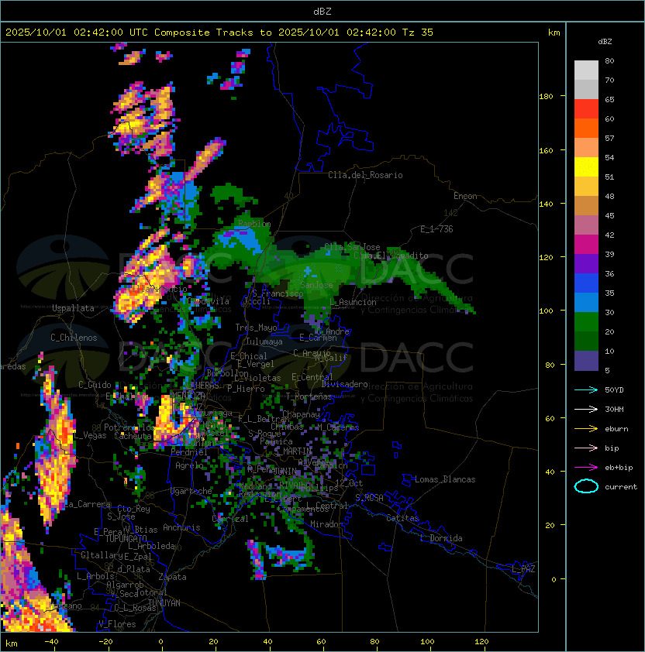The image size is (645, 652).
Task: Click the 'La_Carrera' map label
Action: [x=88, y=504]
